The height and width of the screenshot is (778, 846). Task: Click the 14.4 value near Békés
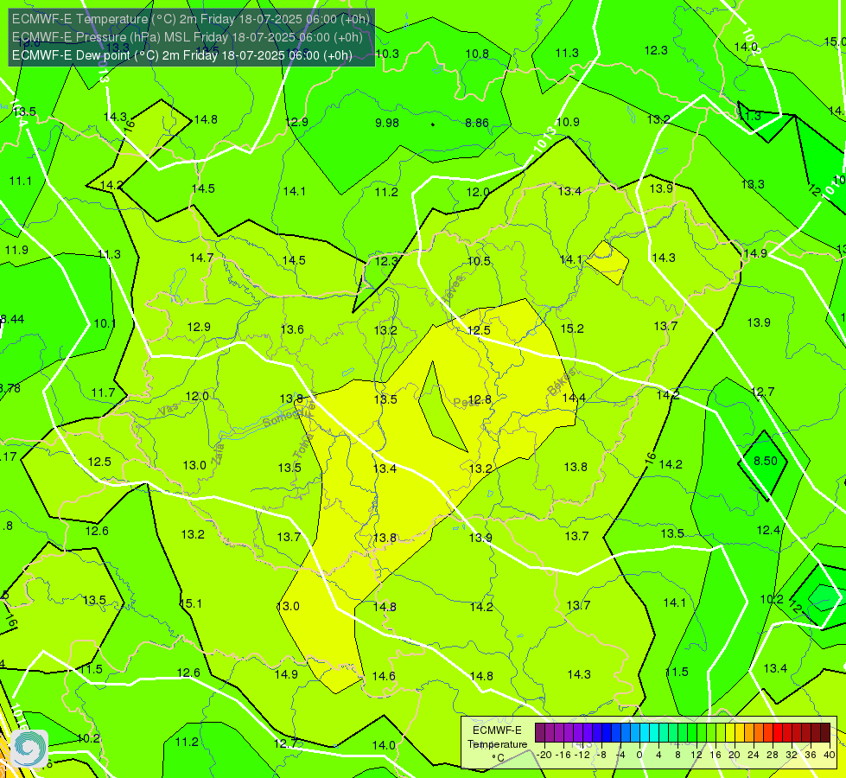click(574, 398)
